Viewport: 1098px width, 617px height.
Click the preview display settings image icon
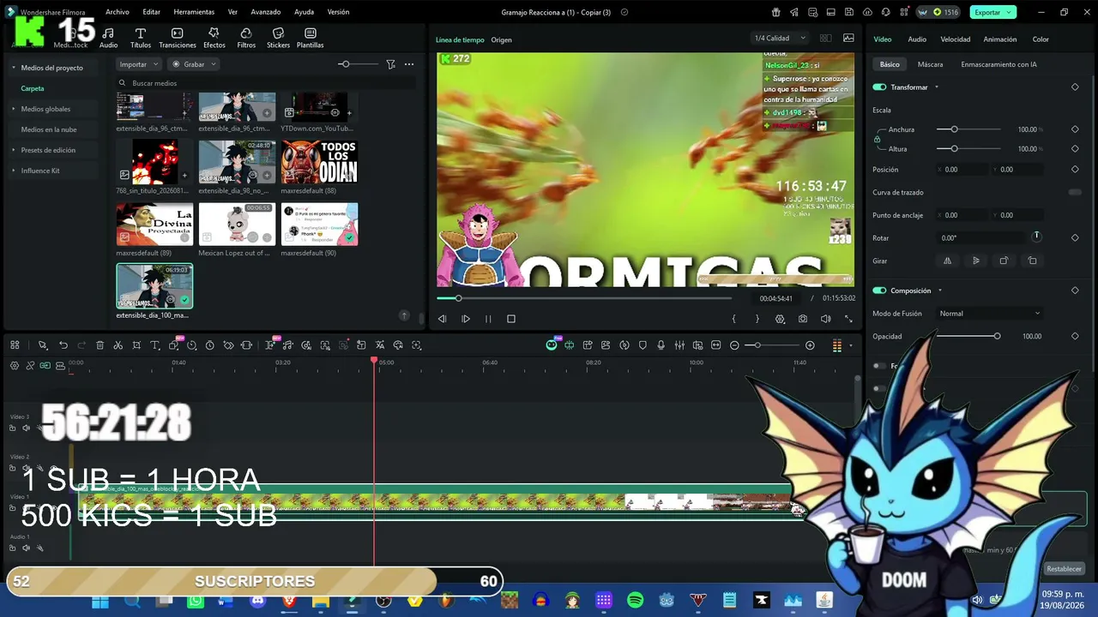pos(848,38)
